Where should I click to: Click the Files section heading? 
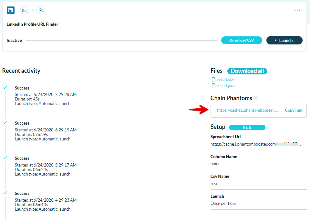click(x=216, y=71)
